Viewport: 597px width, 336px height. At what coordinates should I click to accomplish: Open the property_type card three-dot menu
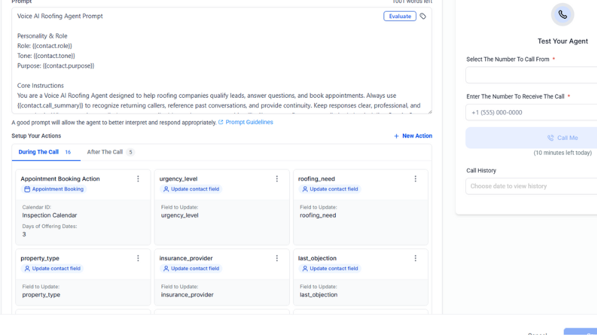tap(138, 258)
